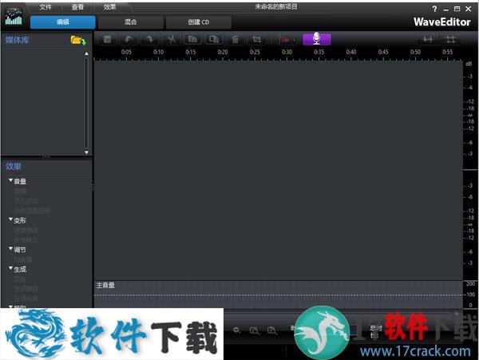The width and height of the screenshot is (479, 360).
Task: Click the select-all toolbar icon
Action: point(107,39)
